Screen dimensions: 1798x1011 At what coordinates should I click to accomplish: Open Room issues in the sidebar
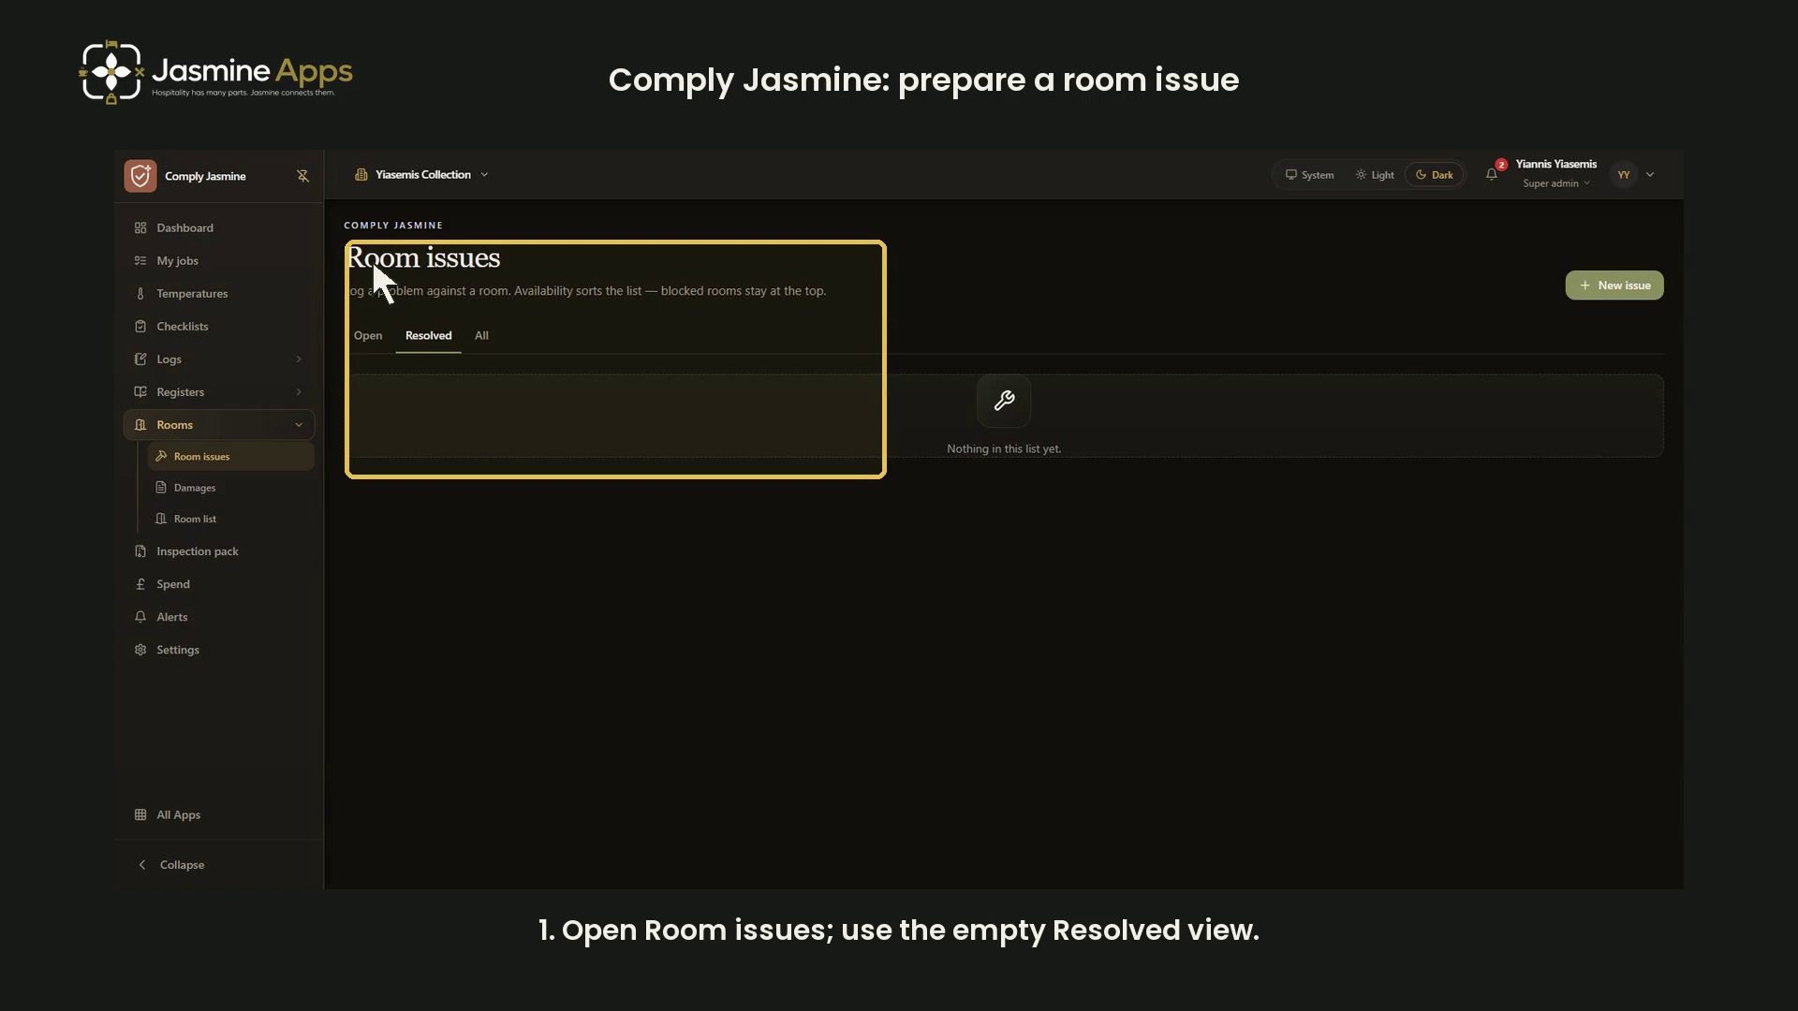tap(230, 457)
